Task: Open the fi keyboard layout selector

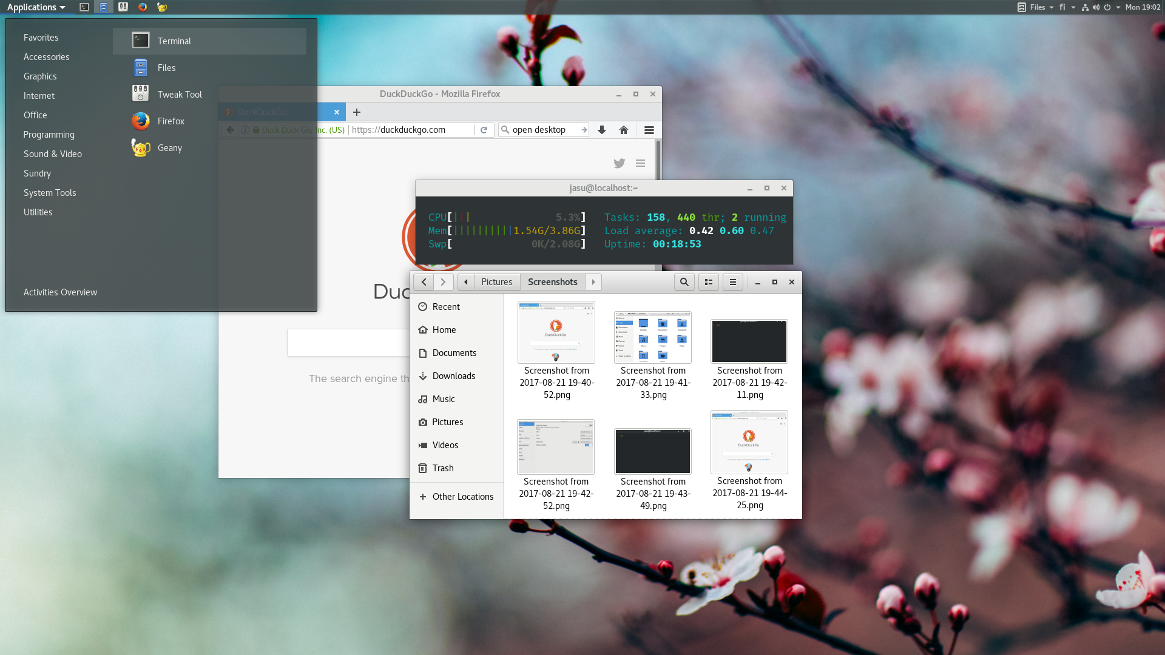Action: (x=1067, y=7)
